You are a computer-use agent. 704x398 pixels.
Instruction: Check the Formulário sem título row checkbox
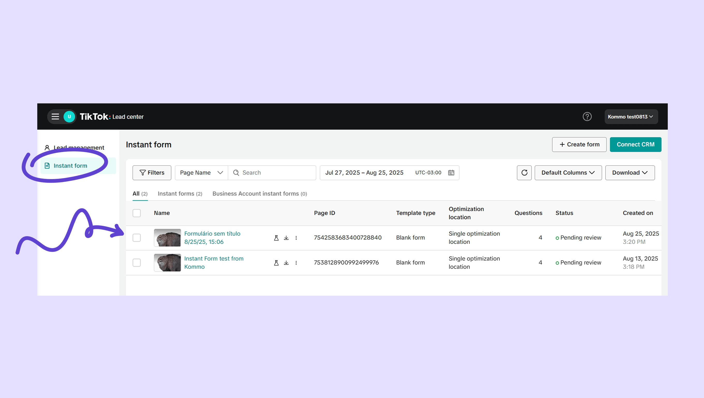tap(137, 238)
